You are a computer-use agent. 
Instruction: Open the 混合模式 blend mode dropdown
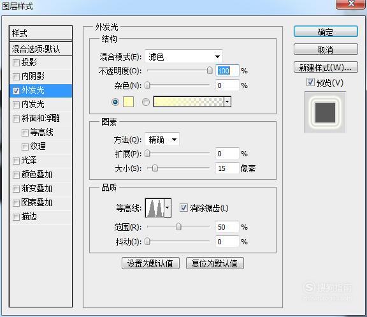(x=183, y=57)
